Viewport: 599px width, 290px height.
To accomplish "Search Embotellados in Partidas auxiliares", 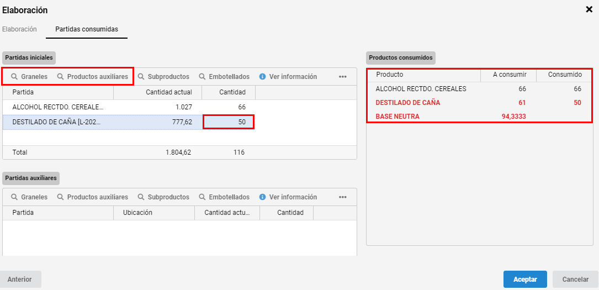I will (224, 197).
